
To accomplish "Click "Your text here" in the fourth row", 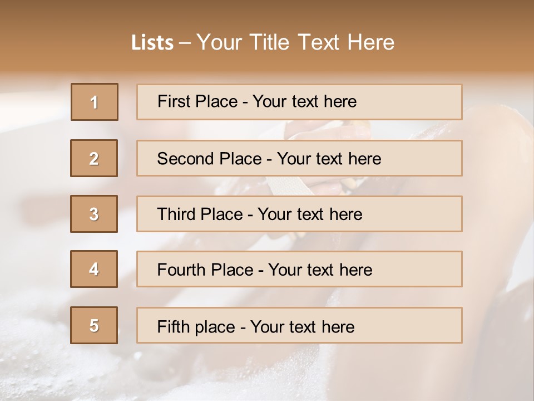I will click(x=320, y=270).
